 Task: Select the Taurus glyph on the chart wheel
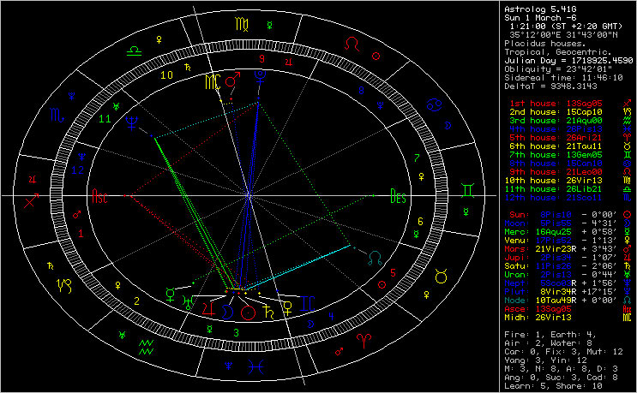[x=443, y=276]
